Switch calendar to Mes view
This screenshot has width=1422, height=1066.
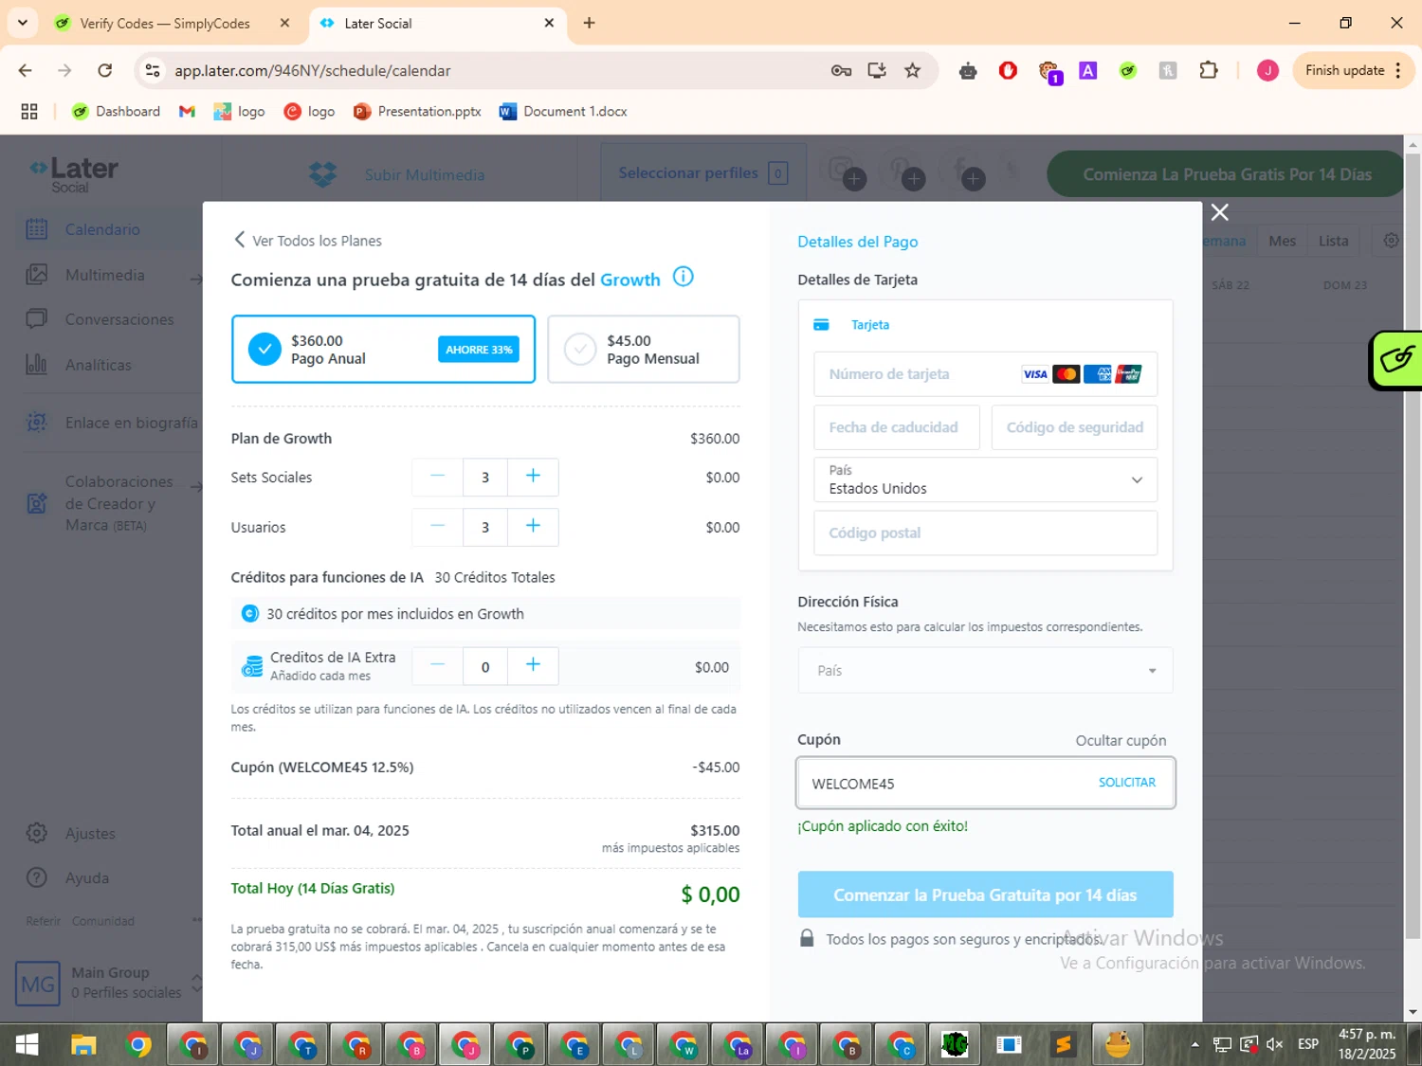[1282, 241]
